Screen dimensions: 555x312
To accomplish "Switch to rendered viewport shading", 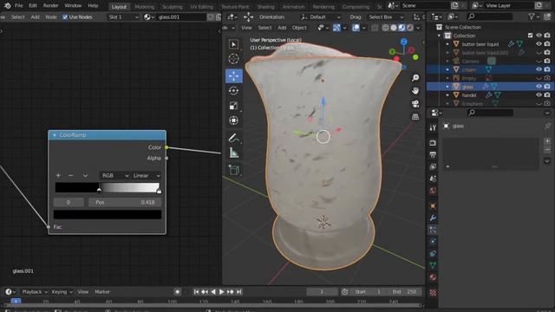I will pos(410,28).
